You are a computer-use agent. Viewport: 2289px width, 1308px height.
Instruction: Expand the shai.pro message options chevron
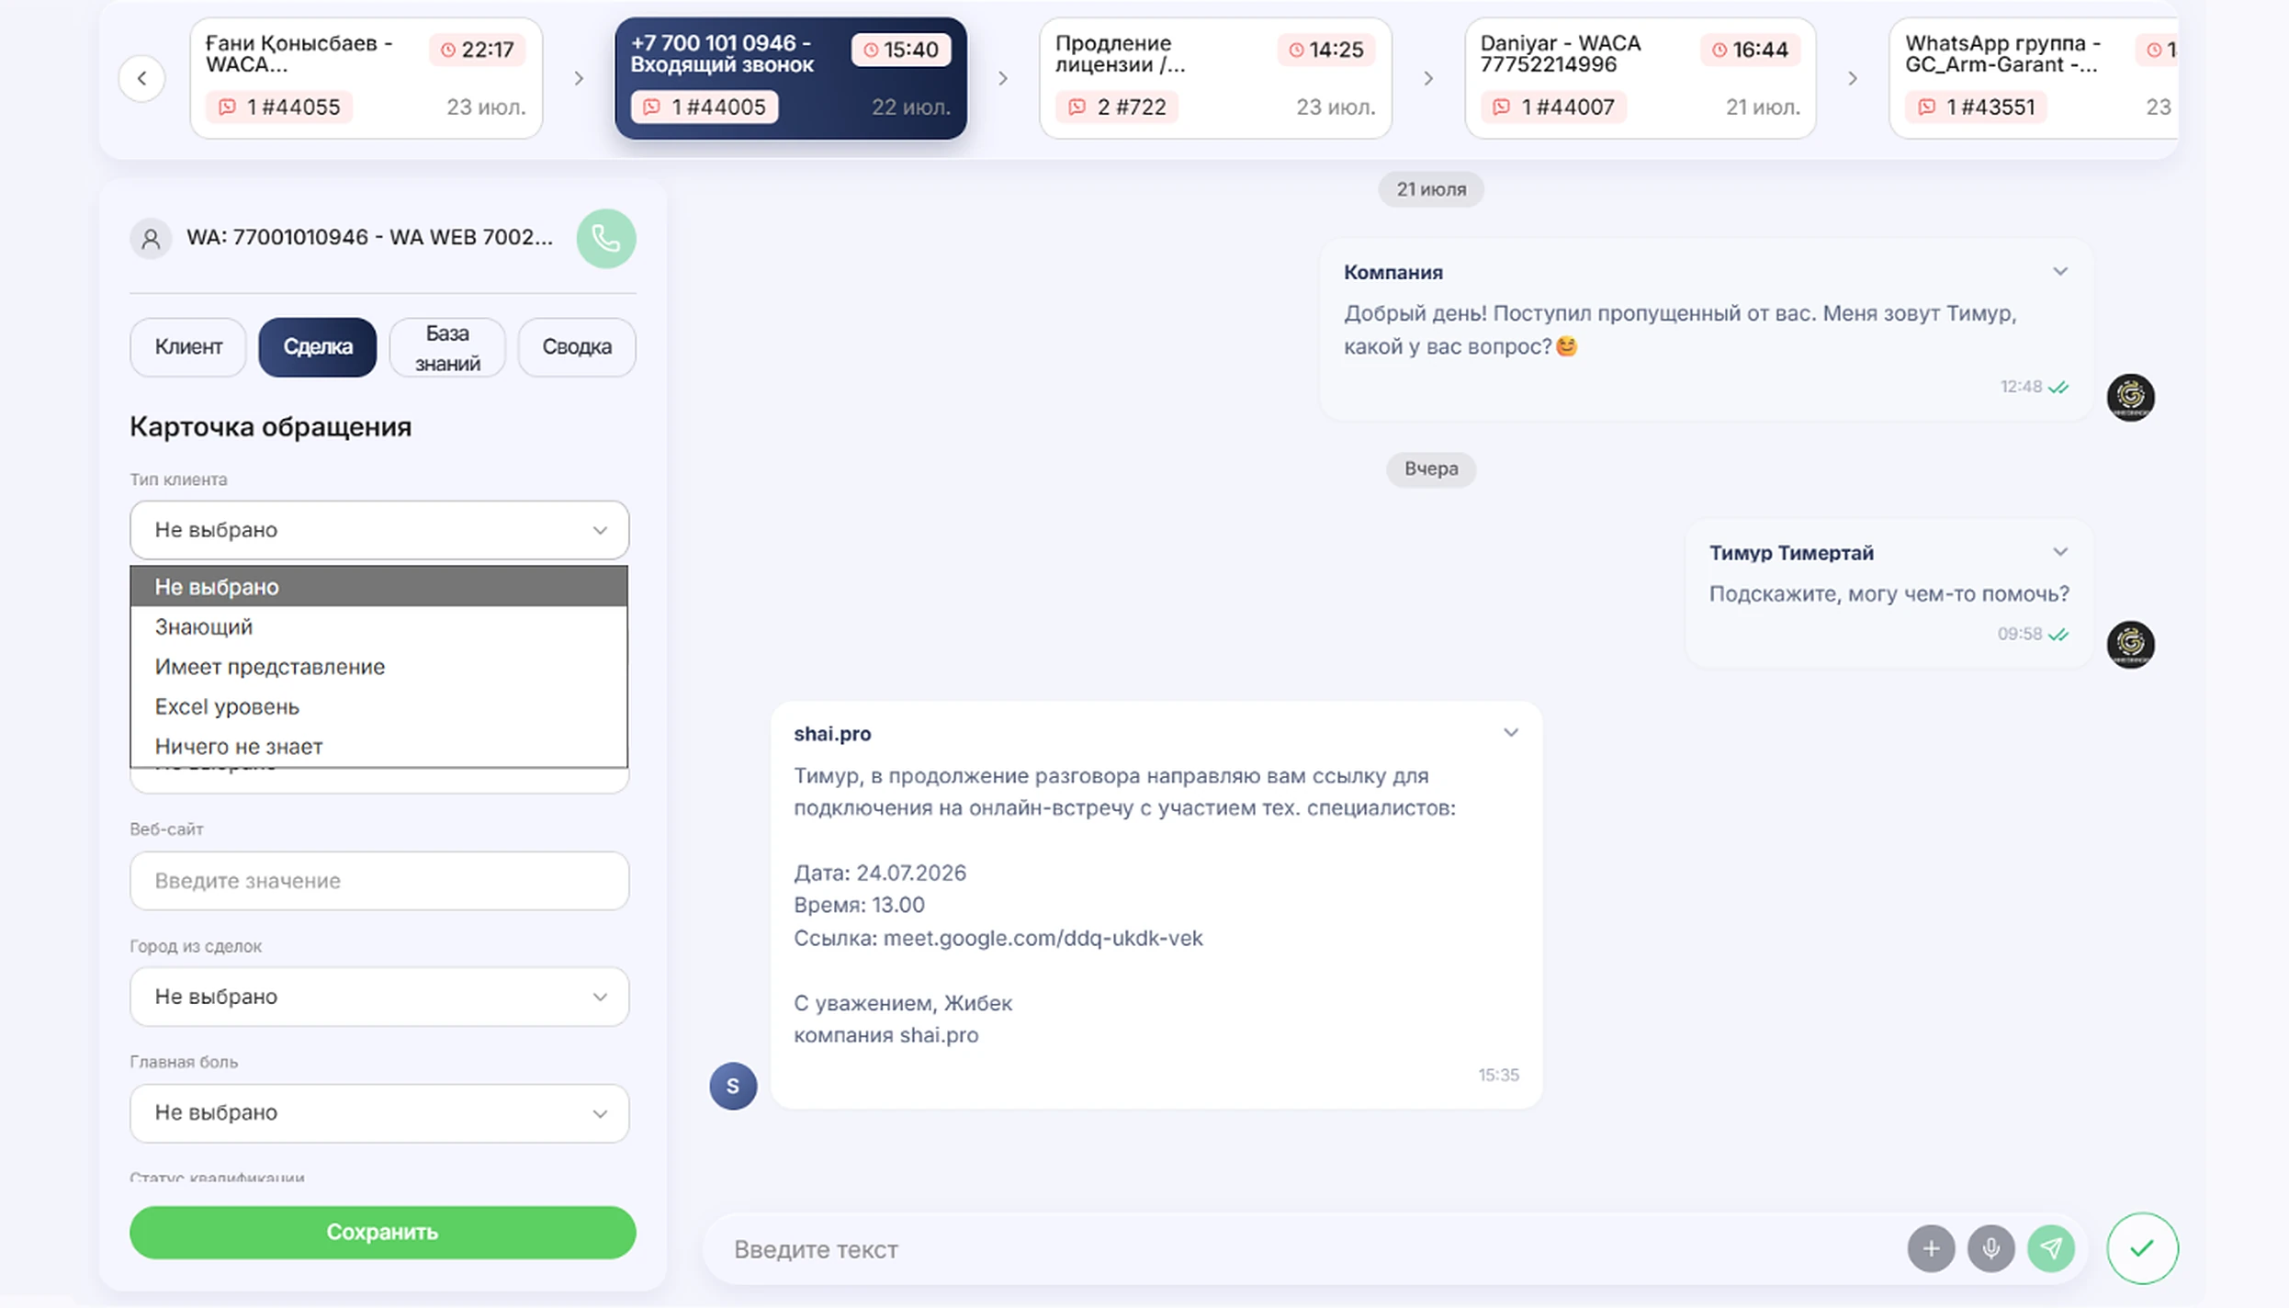click(1511, 733)
